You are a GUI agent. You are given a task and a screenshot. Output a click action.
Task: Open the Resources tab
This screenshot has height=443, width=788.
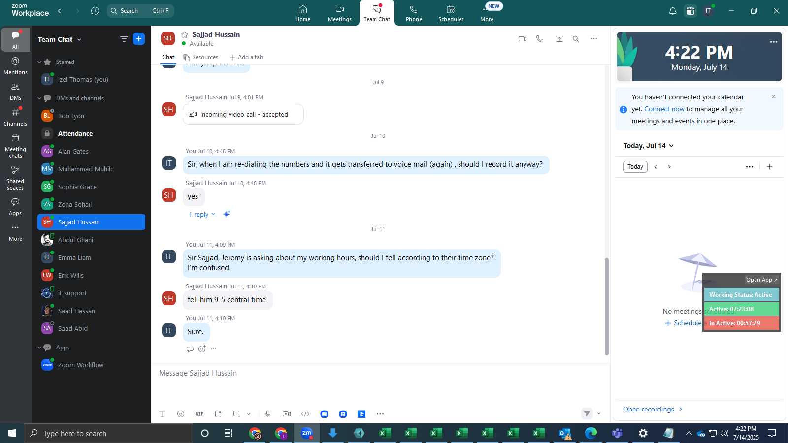[x=201, y=57]
